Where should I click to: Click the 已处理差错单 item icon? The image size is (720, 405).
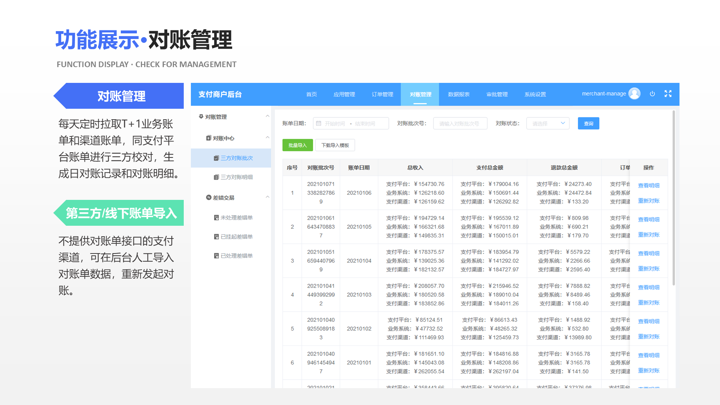pos(216,255)
